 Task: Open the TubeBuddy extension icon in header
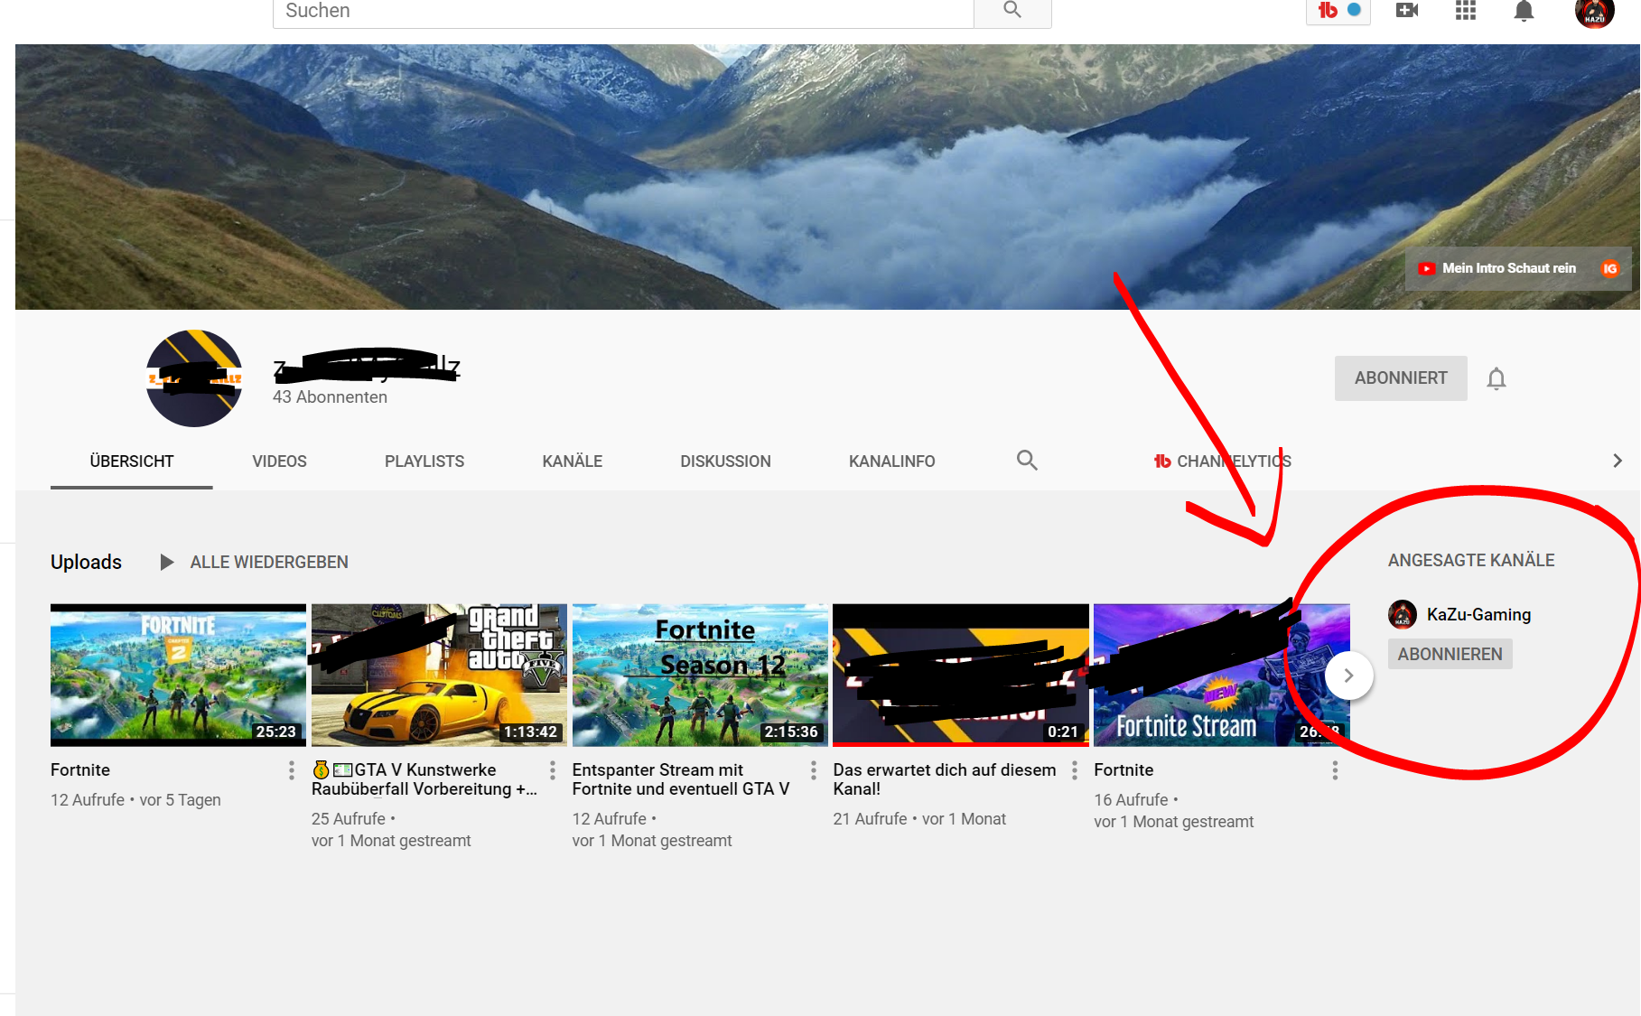(1338, 11)
